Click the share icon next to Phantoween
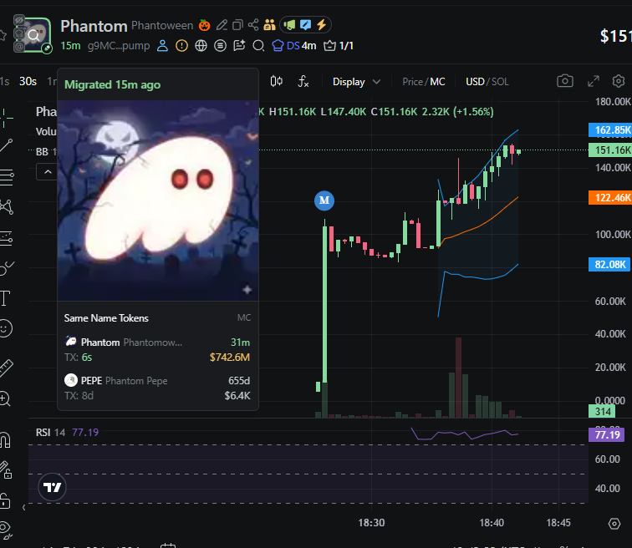The height and width of the screenshot is (548, 632). (x=253, y=25)
